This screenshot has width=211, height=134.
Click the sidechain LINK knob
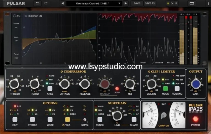[117, 116]
